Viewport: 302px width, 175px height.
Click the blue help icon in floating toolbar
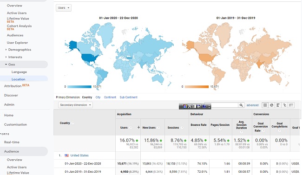click(204, 106)
